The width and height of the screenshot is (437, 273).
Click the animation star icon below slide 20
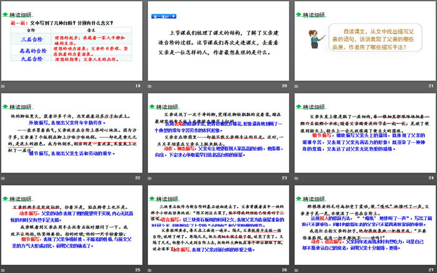[150, 85]
